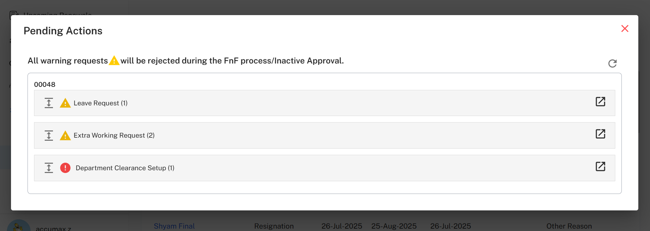Expand the Department Clearance Setup section
Image resolution: width=650 pixels, height=231 pixels.
pos(49,168)
